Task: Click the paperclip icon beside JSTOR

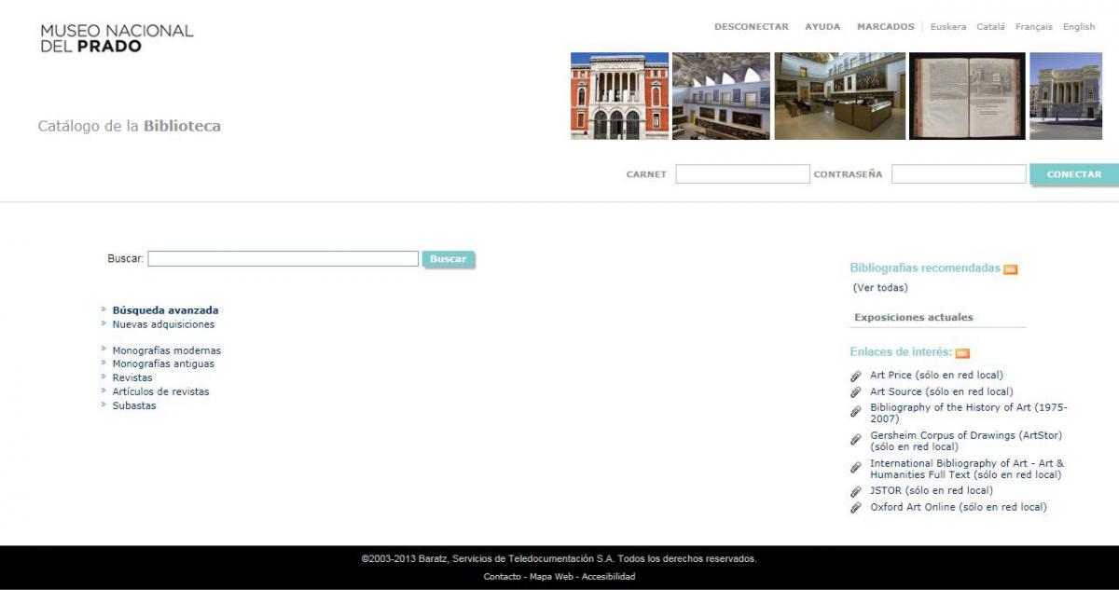Action: pyautogui.click(x=853, y=489)
